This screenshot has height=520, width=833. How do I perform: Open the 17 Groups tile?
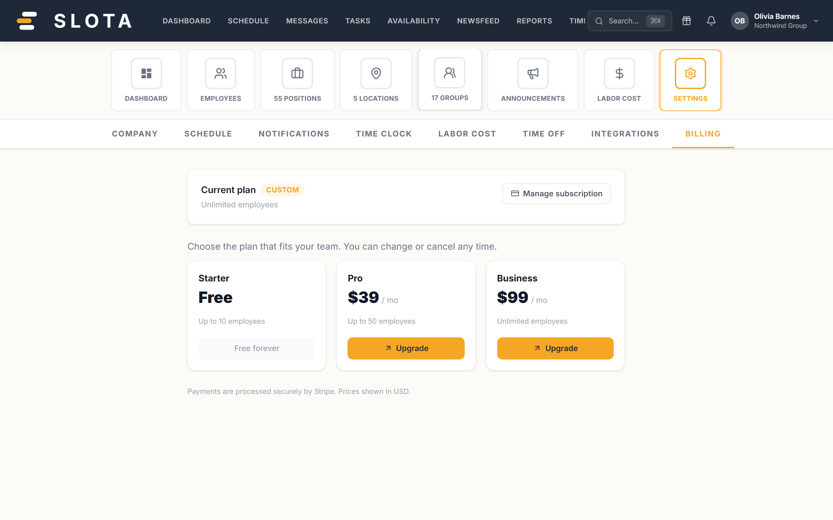point(450,79)
